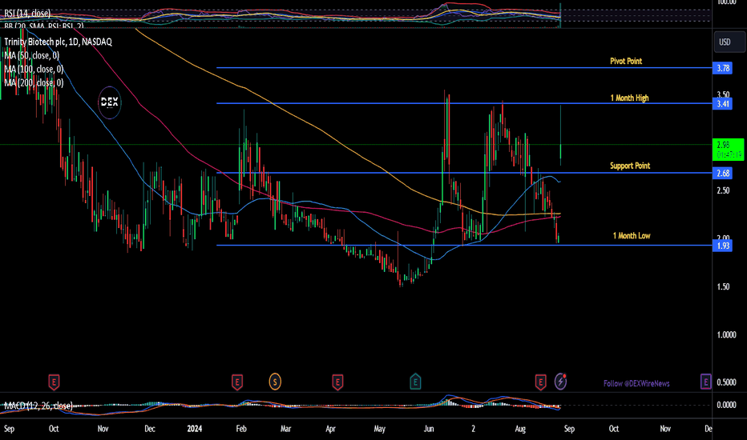Select the MA (50, close, 0) legend
This screenshot has width=747, height=440.
click(32, 56)
